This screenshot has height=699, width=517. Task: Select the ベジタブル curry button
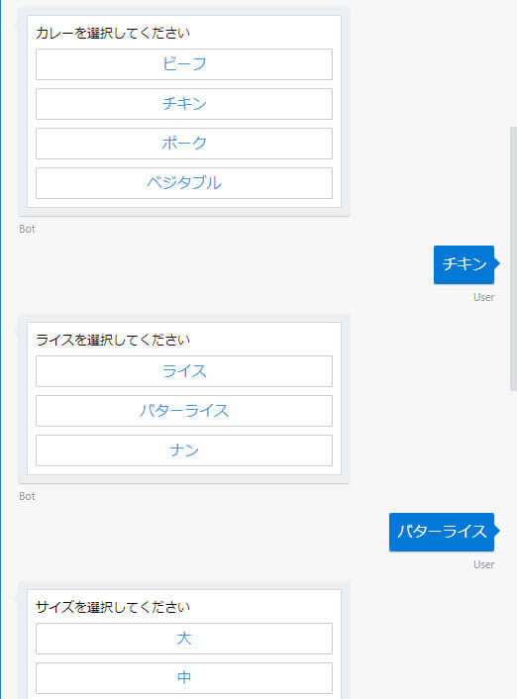click(184, 183)
